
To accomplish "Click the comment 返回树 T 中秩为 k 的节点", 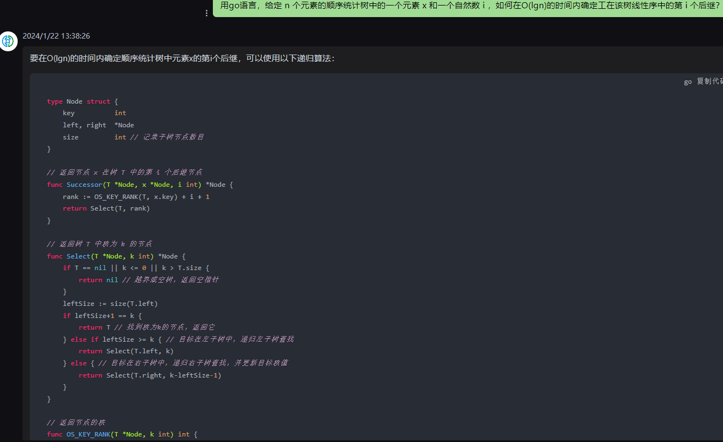I will click(100, 244).
